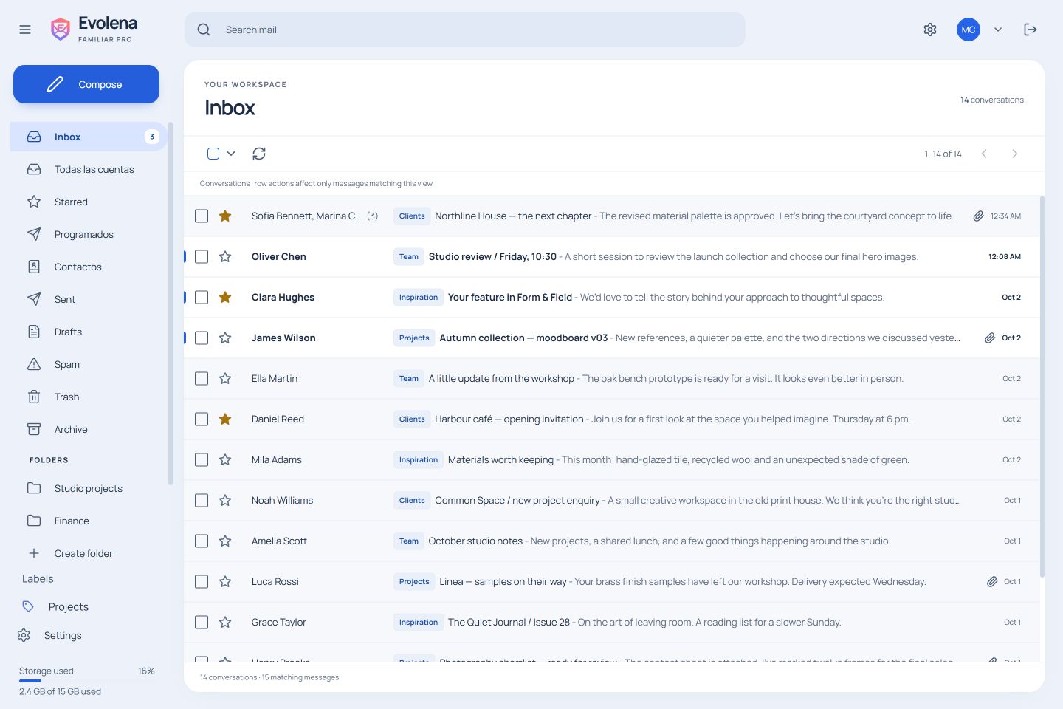Refresh the inbox conversation list
Viewport: 1063px width, 709px height.
259,154
